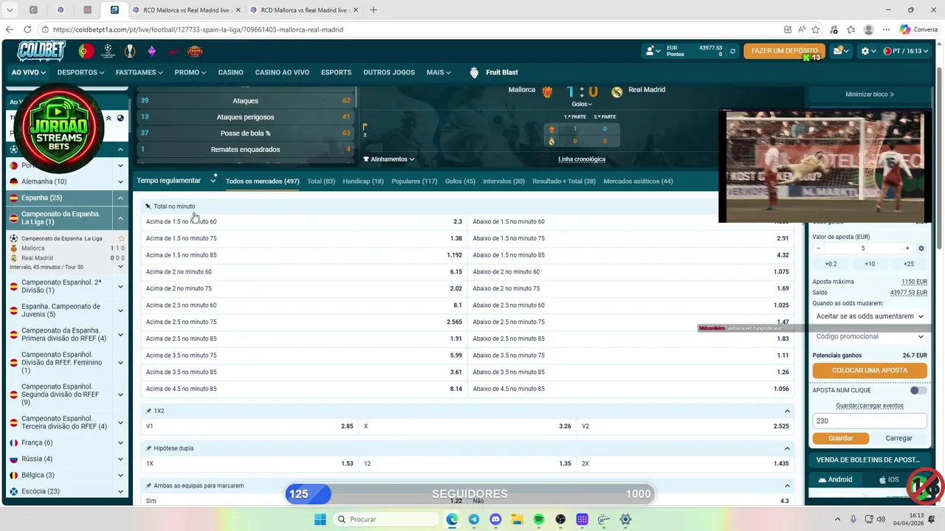
Task: Collapse the Hipótese dupla market section
Action: coord(787,448)
